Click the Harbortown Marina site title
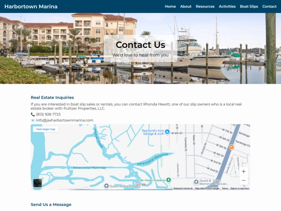The width and height of the screenshot is (281, 211). pos(31,6)
